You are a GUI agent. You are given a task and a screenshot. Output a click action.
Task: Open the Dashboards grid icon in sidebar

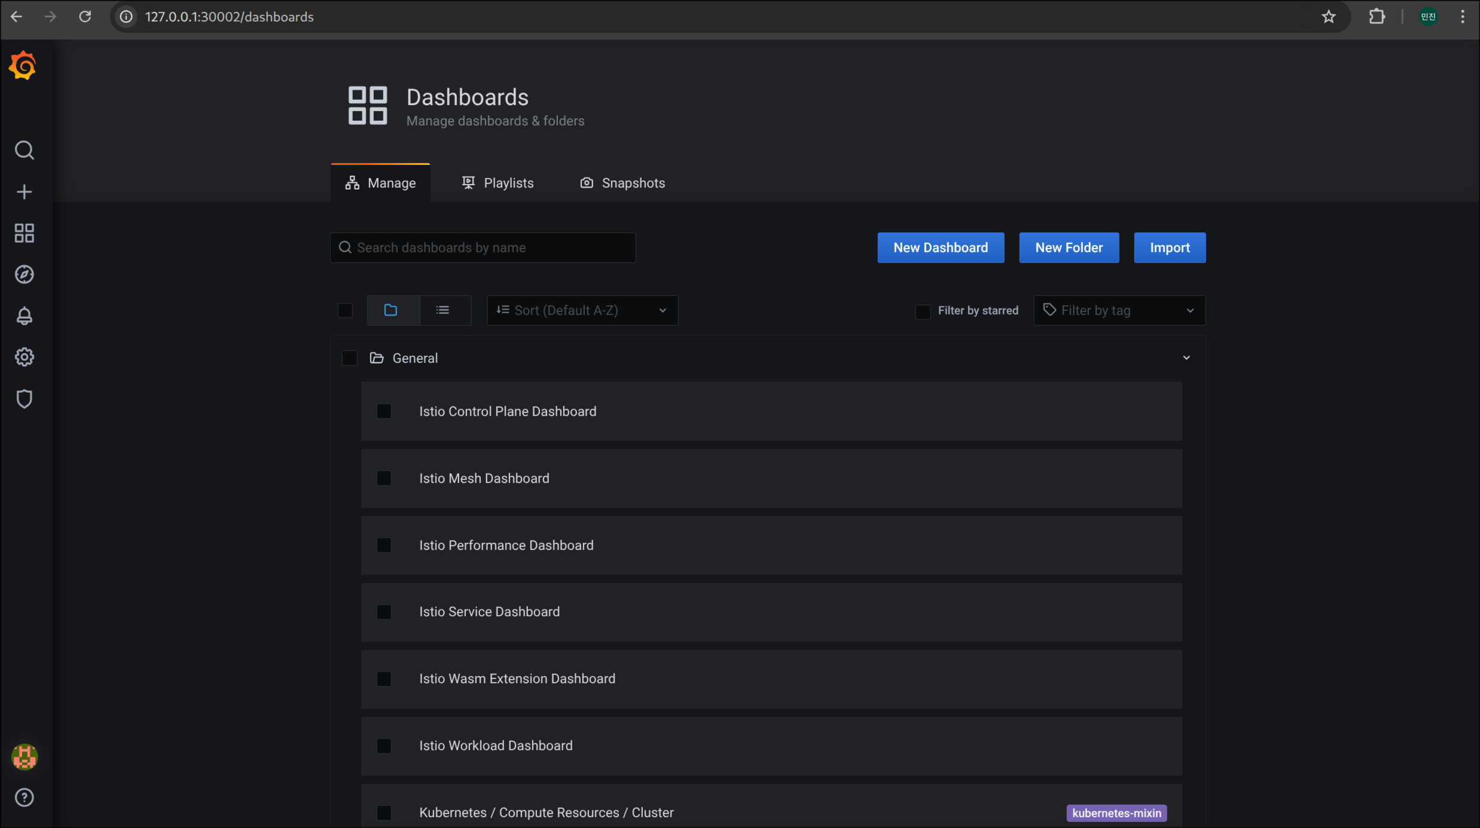click(x=24, y=233)
